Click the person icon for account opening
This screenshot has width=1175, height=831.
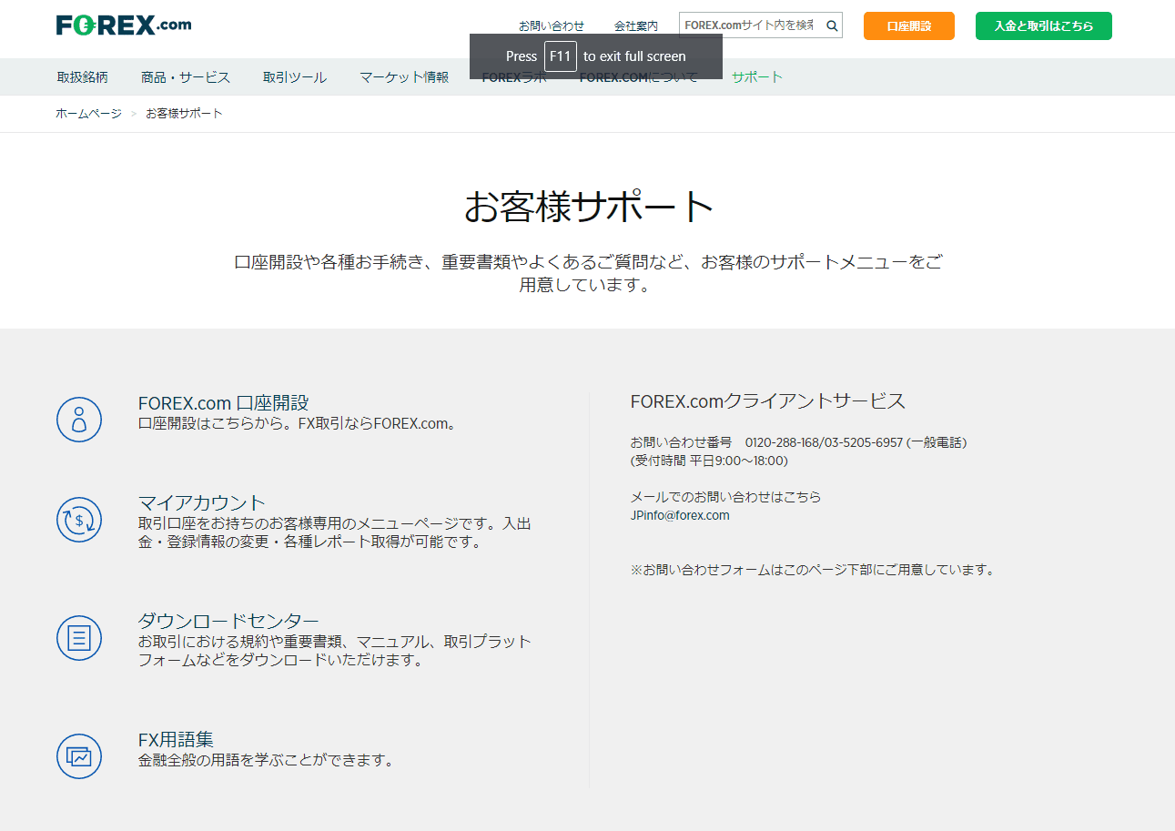tap(79, 420)
